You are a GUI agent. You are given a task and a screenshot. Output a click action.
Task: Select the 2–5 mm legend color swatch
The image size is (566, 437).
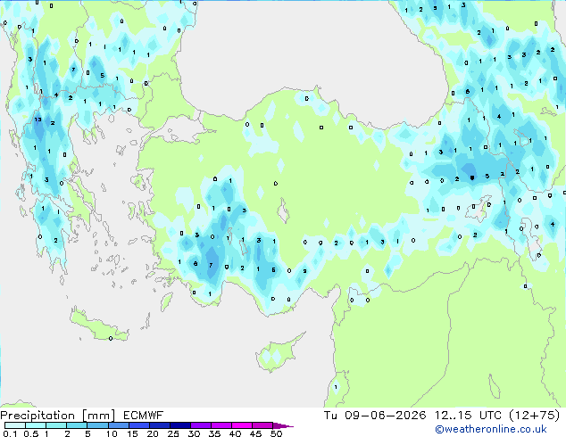pyautogui.click(x=77, y=425)
